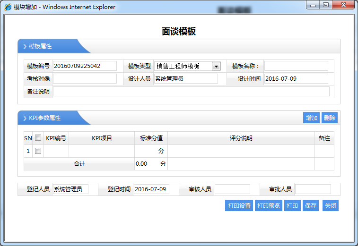
Task: Click the 审批人员 input field
Action: [313, 189]
